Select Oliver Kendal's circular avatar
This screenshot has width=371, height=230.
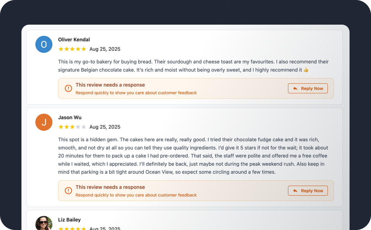pos(44,44)
